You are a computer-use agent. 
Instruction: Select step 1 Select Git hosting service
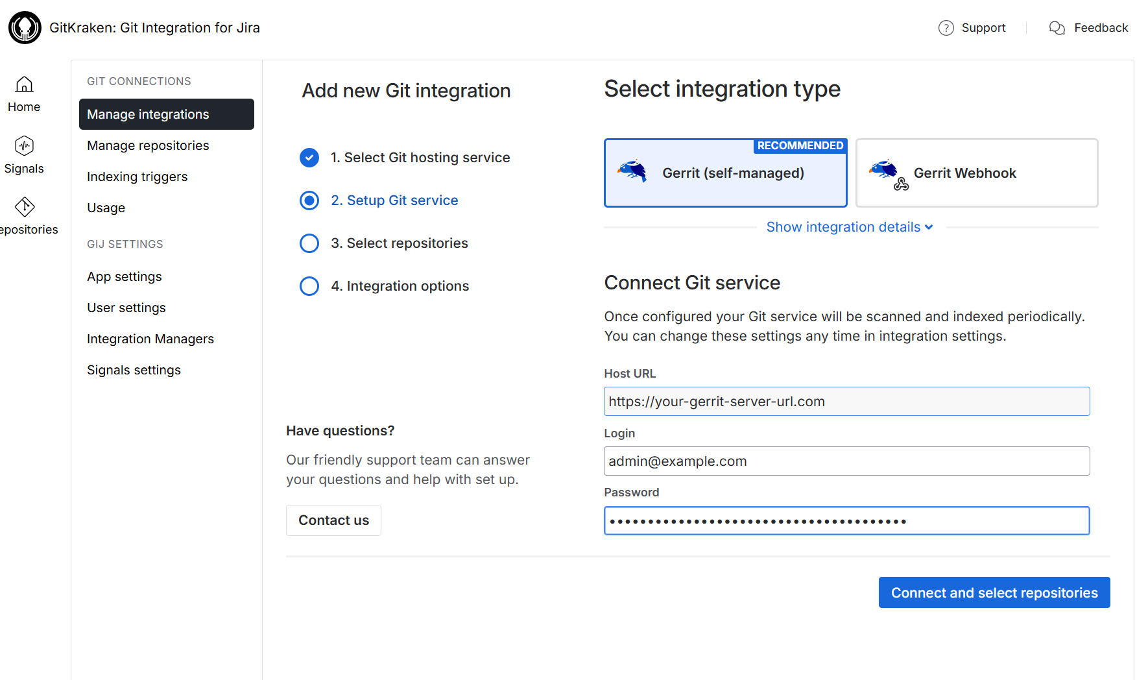pos(420,158)
